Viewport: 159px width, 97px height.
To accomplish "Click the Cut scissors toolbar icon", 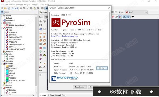I will point(28,8).
